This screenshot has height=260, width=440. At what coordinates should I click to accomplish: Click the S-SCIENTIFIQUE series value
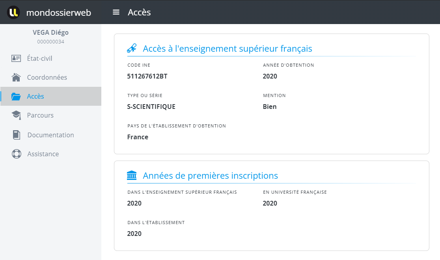[151, 107]
